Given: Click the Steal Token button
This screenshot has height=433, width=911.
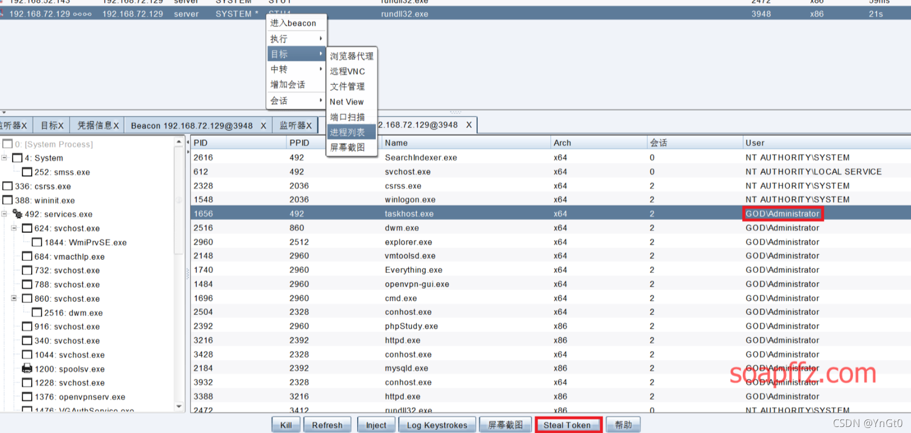Looking at the screenshot, I should pos(568,425).
